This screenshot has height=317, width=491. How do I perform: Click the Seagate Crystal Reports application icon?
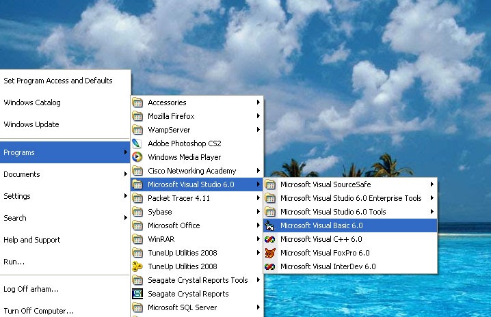pyautogui.click(x=137, y=294)
